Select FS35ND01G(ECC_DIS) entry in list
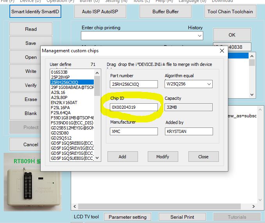This screenshot has width=265, height=223. (x=72, y=123)
